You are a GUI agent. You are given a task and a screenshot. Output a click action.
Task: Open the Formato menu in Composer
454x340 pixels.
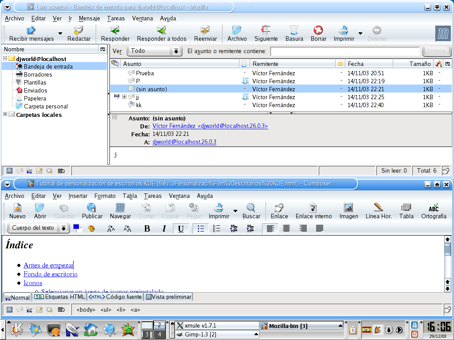click(105, 196)
